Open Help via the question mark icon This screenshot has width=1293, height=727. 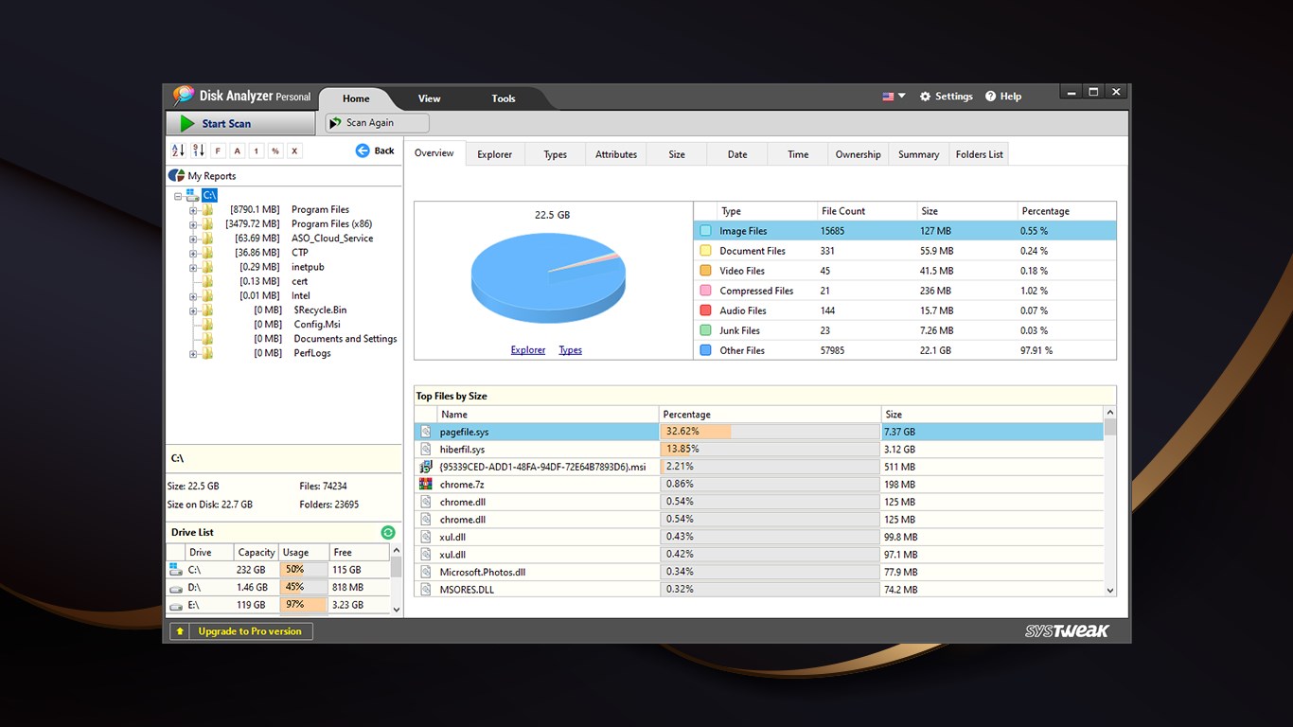pyautogui.click(x=990, y=97)
